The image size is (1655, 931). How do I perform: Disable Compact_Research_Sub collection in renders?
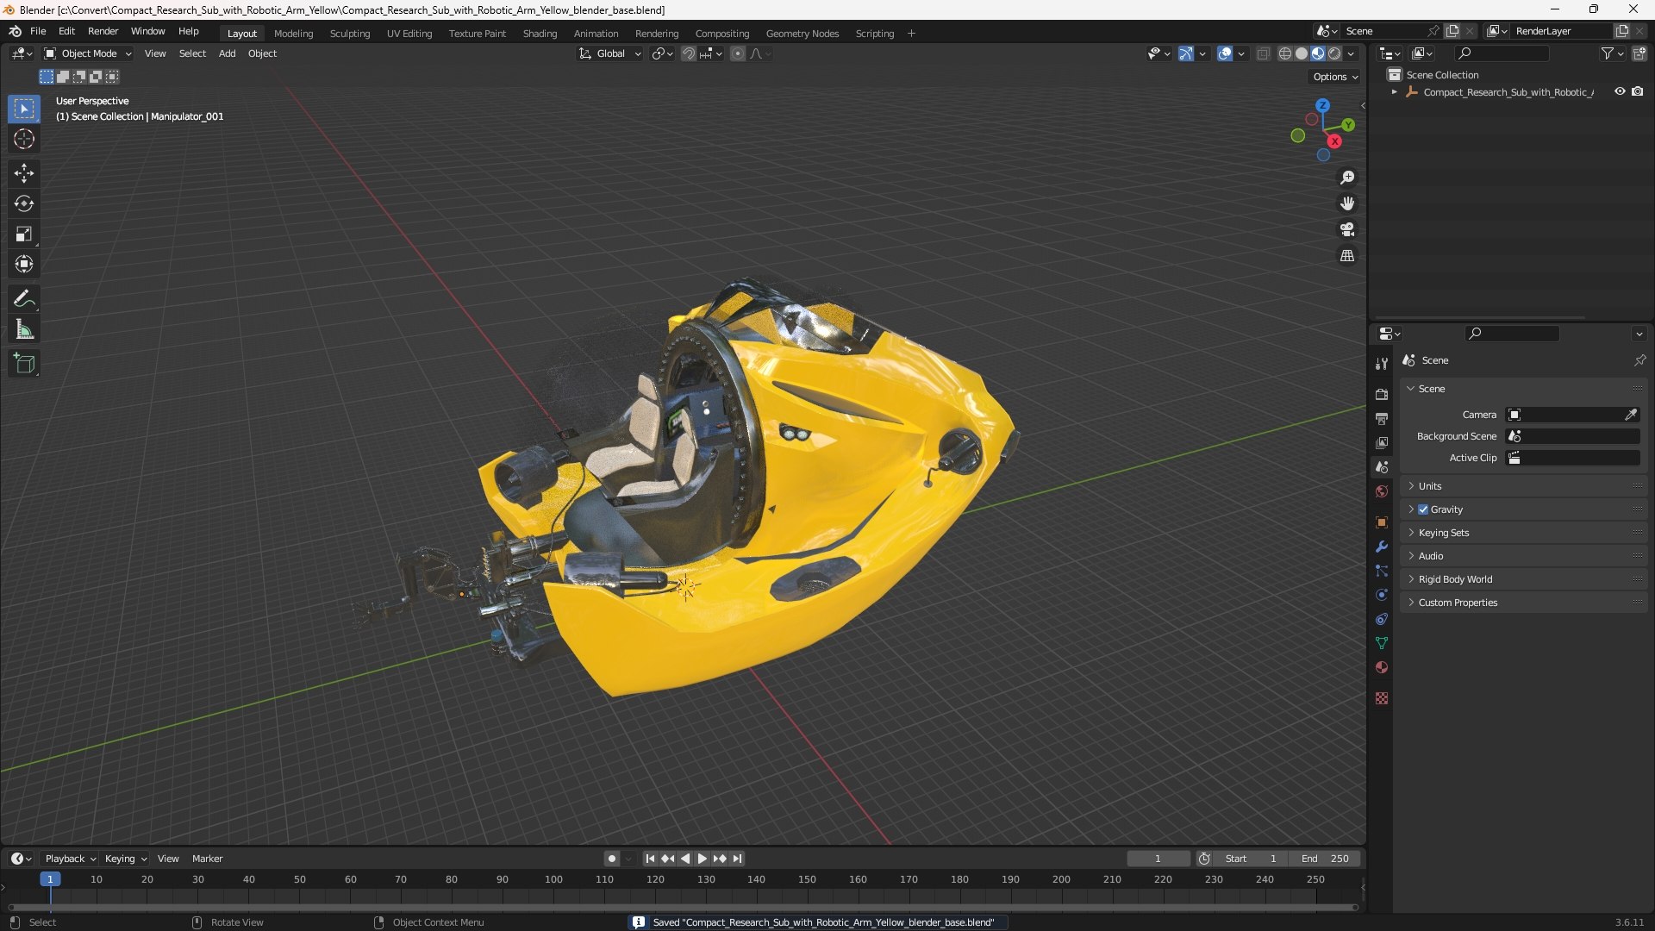pos(1637,91)
